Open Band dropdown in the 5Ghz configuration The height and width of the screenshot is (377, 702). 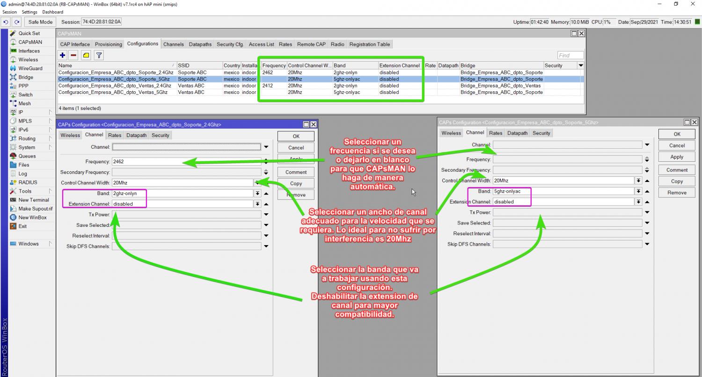pos(638,191)
